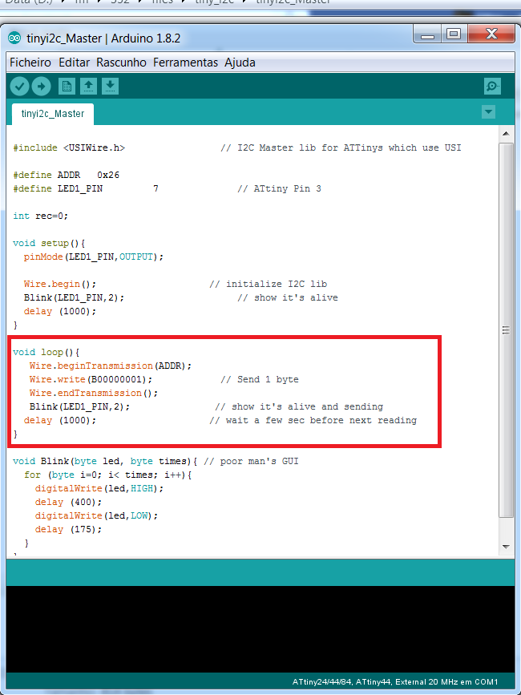Open the Rascunho menu
The width and height of the screenshot is (521, 695).
point(121,63)
